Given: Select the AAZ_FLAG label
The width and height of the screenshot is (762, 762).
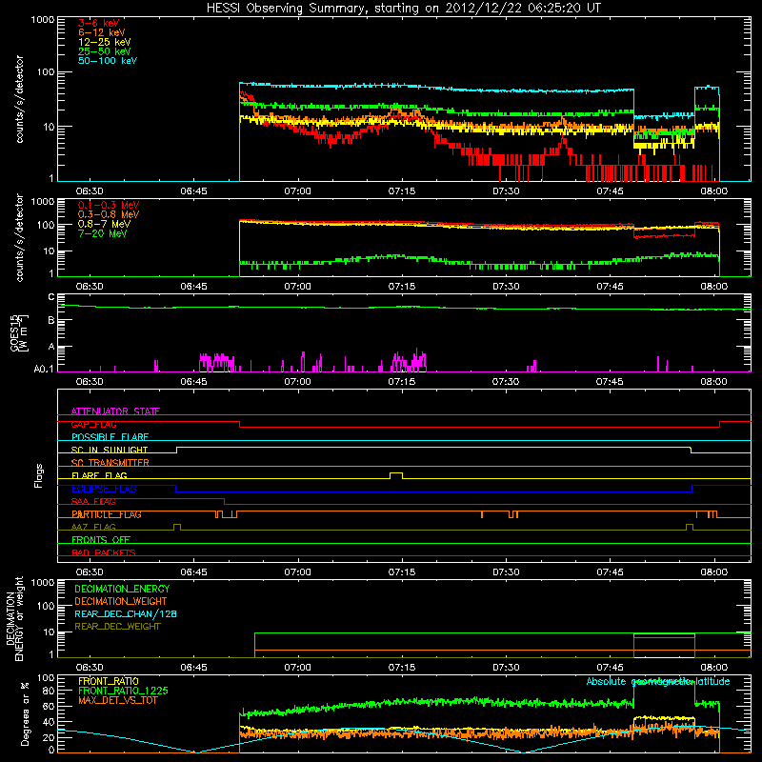Looking at the screenshot, I should tap(93, 527).
